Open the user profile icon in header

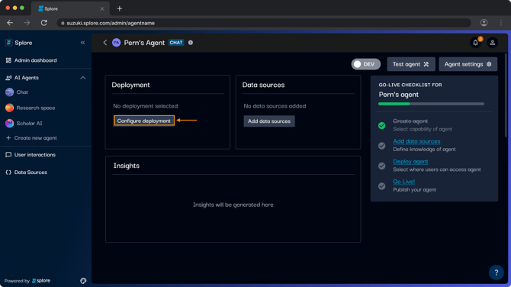pyautogui.click(x=493, y=43)
